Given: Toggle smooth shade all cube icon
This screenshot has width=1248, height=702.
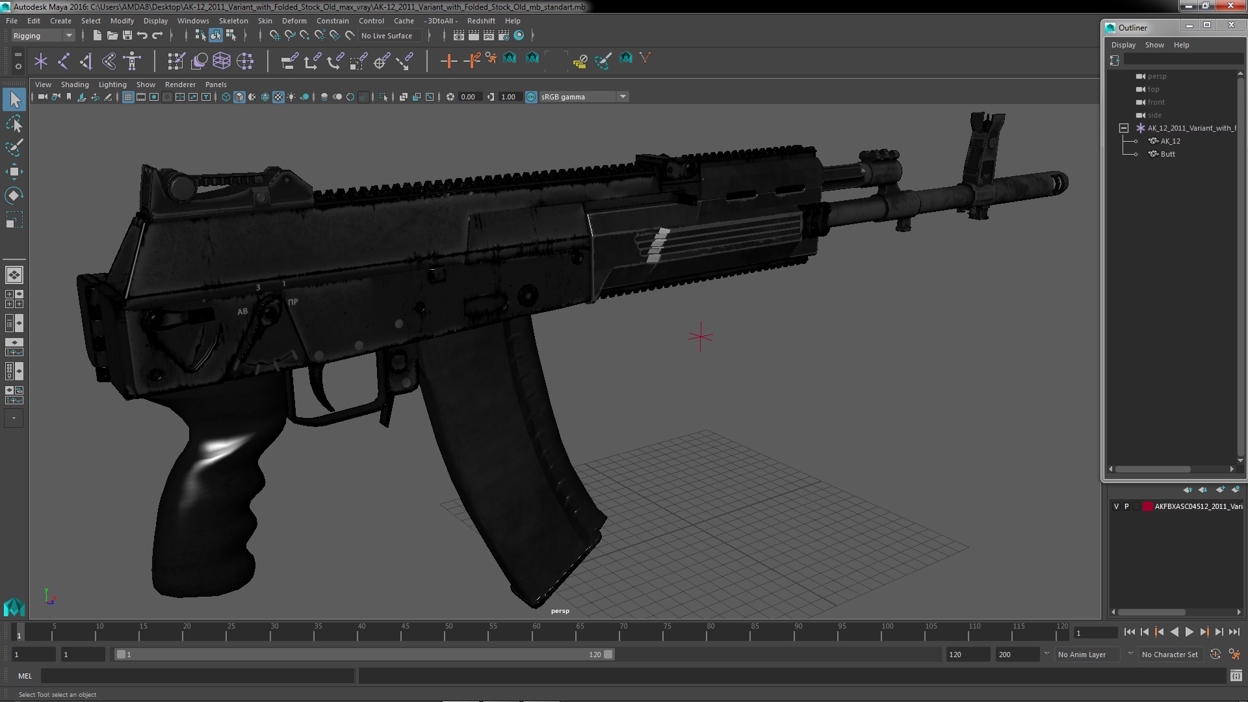Looking at the screenshot, I should [239, 97].
